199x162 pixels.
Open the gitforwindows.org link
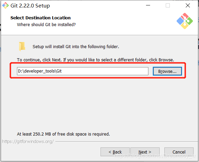pyautogui.click(x=28, y=141)
